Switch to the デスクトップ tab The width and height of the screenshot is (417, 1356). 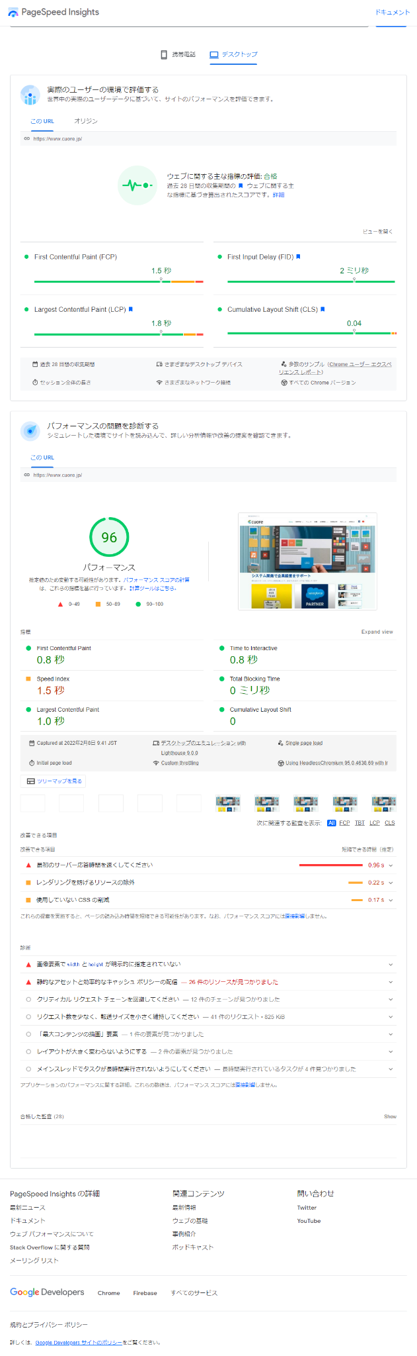(x=233, y=54)
